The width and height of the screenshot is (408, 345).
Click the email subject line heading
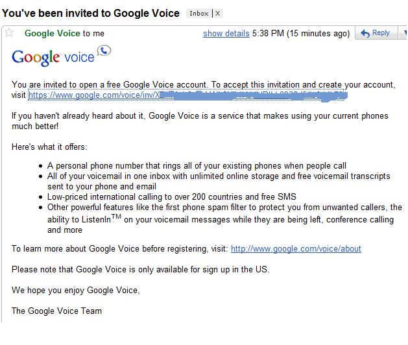tap(91, 13)
